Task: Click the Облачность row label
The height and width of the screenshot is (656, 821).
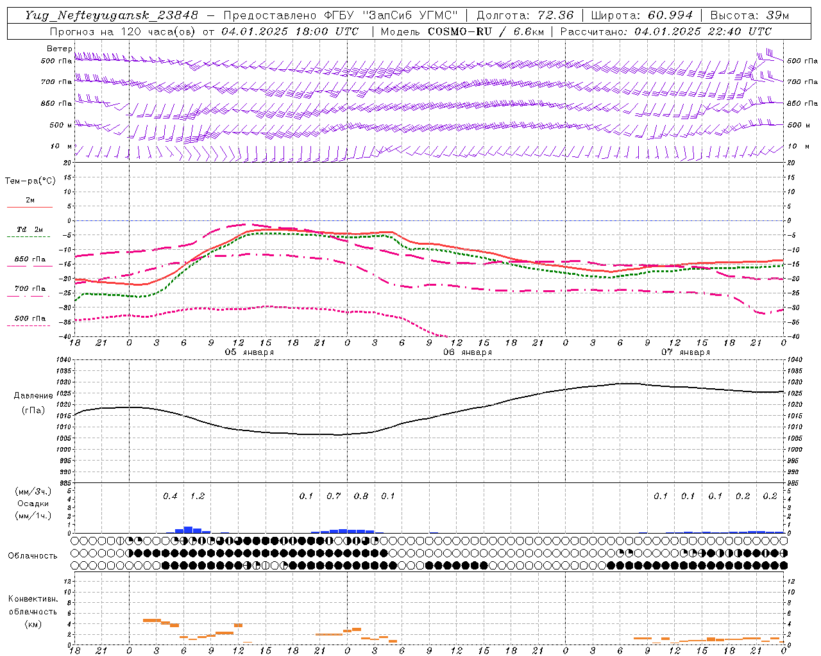Action: [33, 555]
